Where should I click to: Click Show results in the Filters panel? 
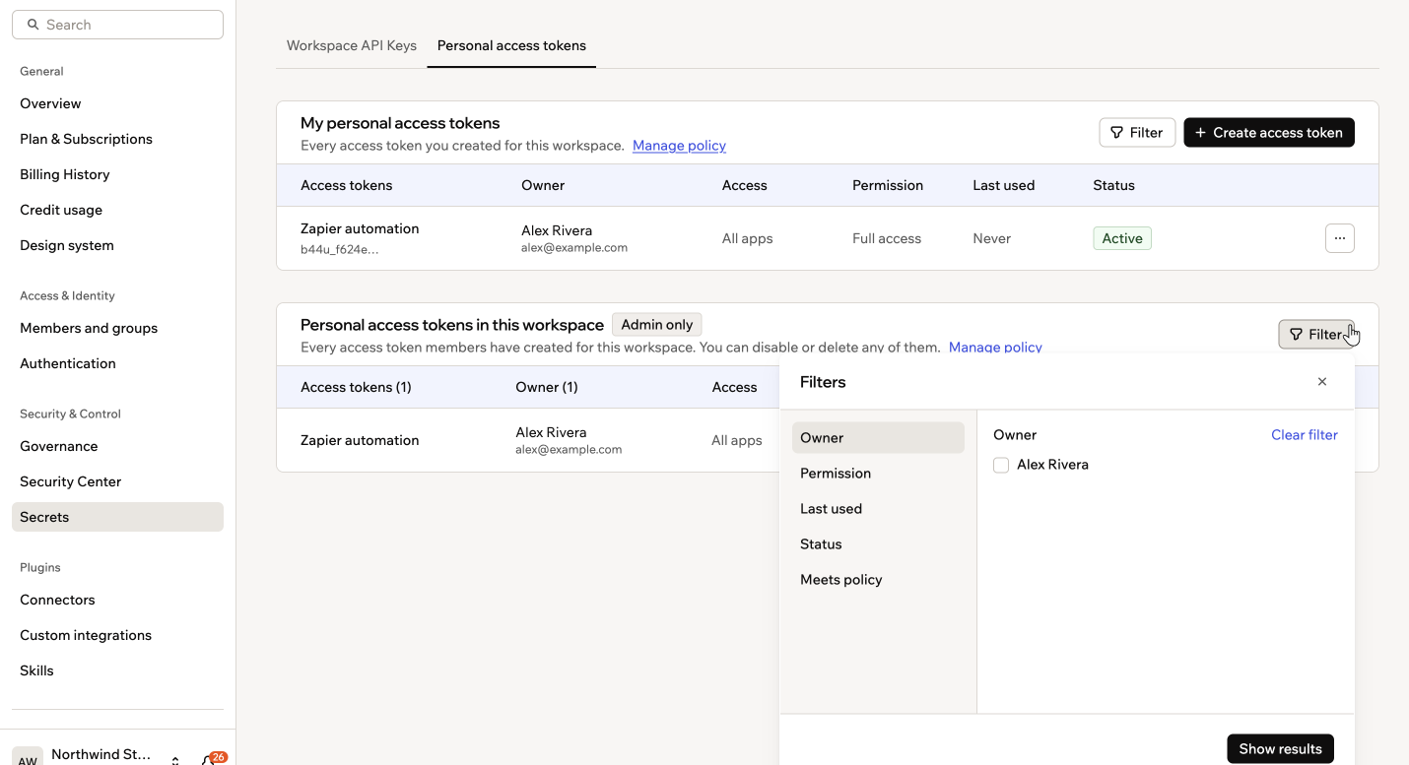pos(1280,749)
